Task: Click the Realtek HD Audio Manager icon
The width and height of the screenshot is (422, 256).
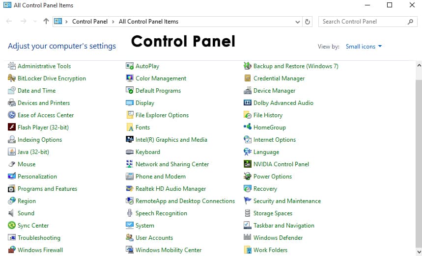Action: pos(130,189)
